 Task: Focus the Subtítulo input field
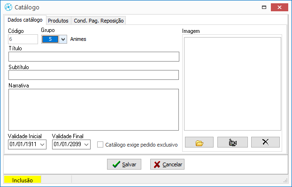(x=94, y=75)
